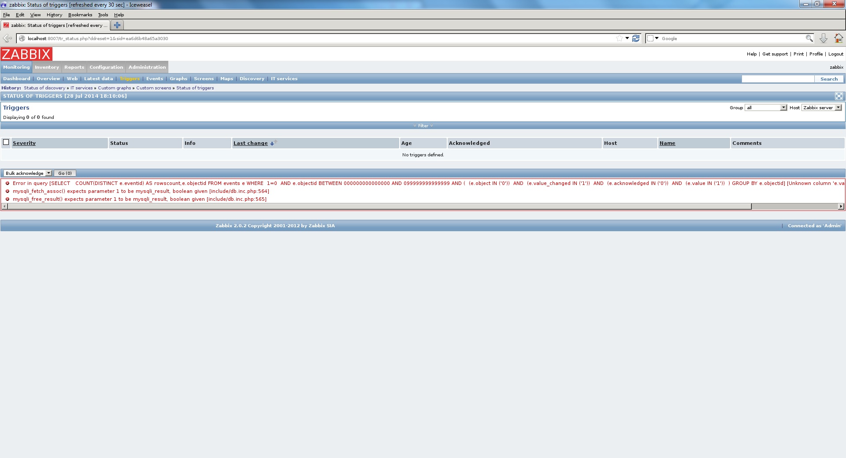
Task: Open the File menu
Action: [x=7, y=15]
